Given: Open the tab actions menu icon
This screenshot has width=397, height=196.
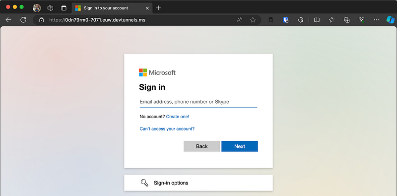Looking at the screenshot, I should click(64, 8).
